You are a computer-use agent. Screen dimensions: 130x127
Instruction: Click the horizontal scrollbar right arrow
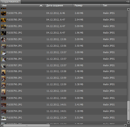tap(125, 125)
